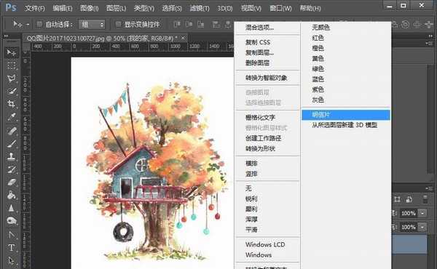Click Distribute top edges icon

coord(216,25)
